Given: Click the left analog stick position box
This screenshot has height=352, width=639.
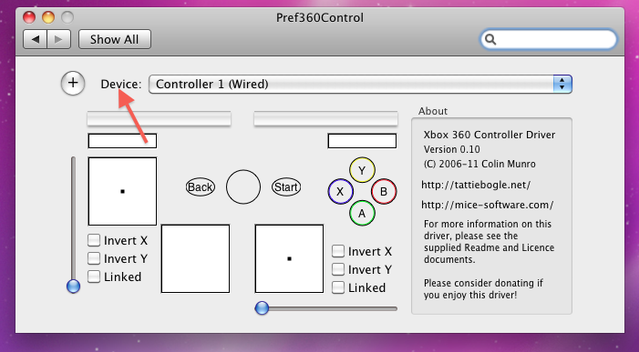Looking at the screenshot, I should coord(122,191).
